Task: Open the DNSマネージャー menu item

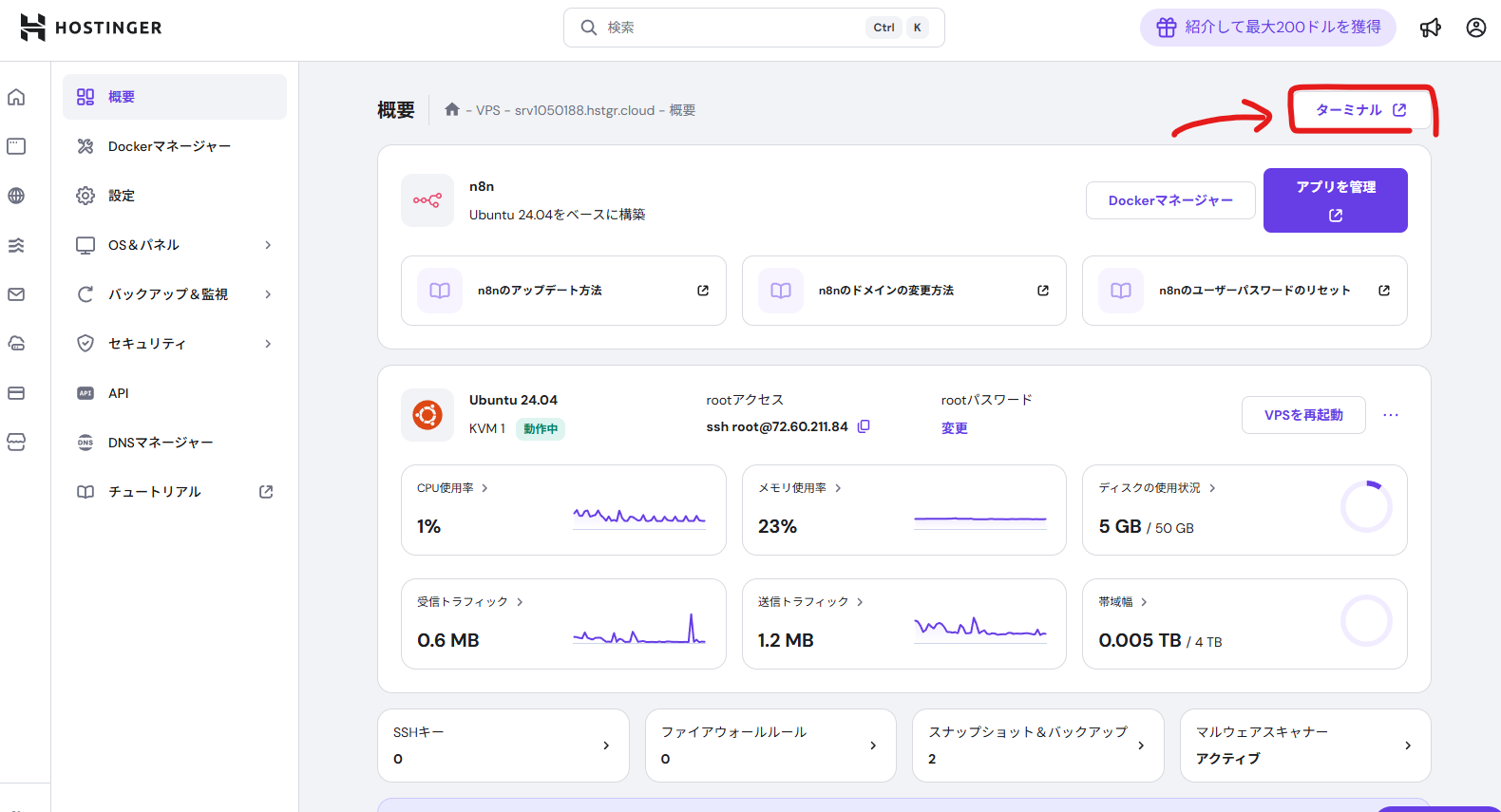Action: click(160, 443)
